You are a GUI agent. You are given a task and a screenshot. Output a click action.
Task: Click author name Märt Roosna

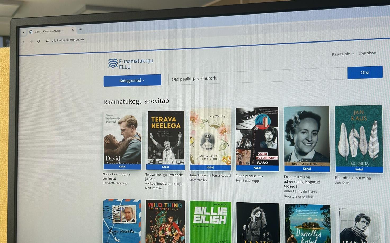(x=153, y=188)
